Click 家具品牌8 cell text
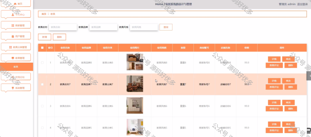This screenshot has width=311, height=137. (86, 62)
